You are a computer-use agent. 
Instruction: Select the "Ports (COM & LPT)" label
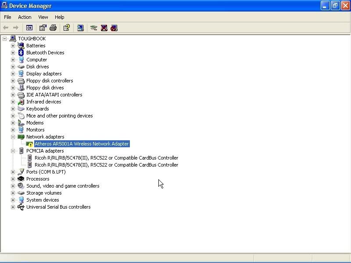point(46,172)
